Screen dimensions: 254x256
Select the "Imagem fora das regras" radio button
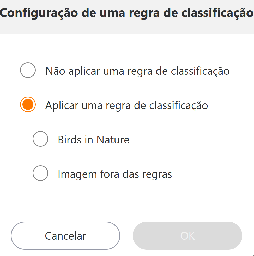click(x=40, y=173)
